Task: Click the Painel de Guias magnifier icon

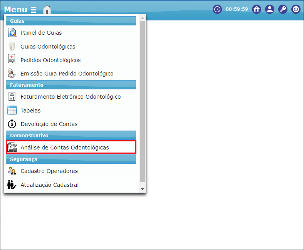Action: [12, 33]
